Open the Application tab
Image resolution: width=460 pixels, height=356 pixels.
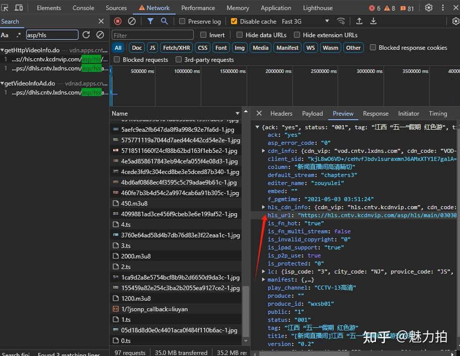point(276,8)
